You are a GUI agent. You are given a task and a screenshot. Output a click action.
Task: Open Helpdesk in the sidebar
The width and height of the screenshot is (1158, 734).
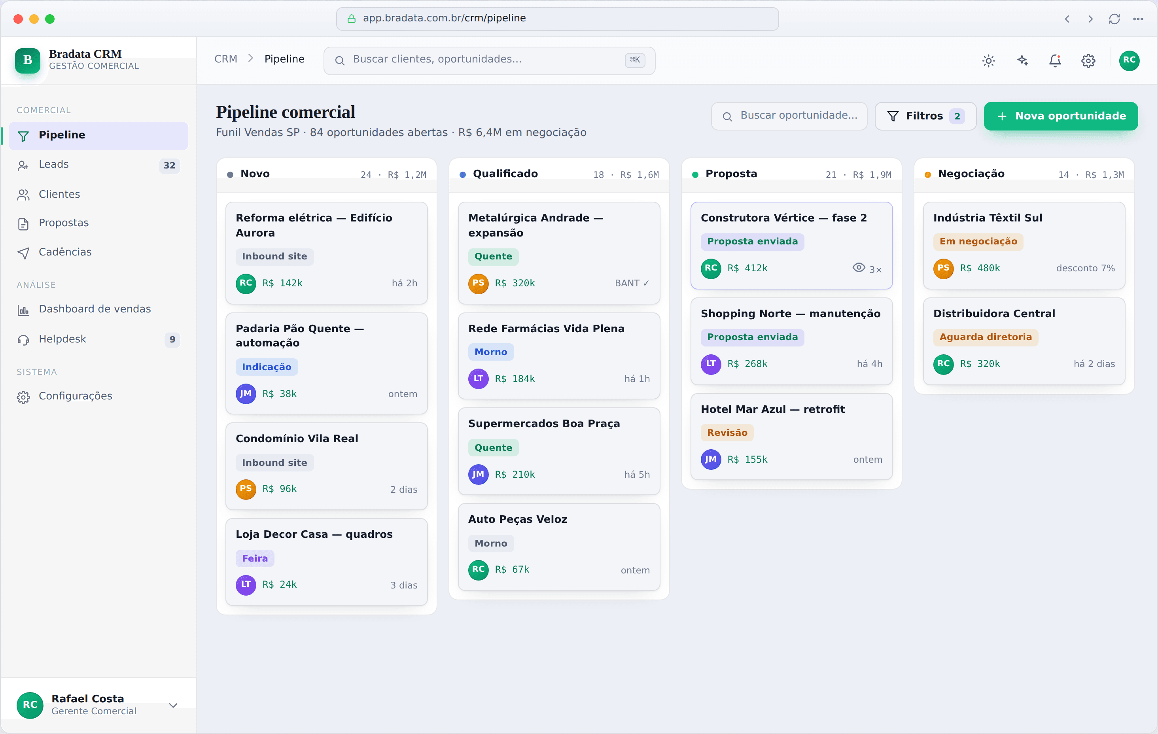click(x=98, y=339)
